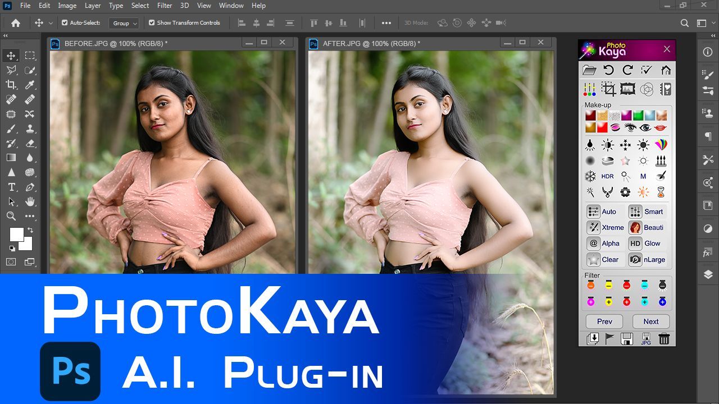Viewport: 719px width, 404px height.
Task: Click the AFTER.JPG document title bar
Action: pyautogui.click(x=430, y=43)
